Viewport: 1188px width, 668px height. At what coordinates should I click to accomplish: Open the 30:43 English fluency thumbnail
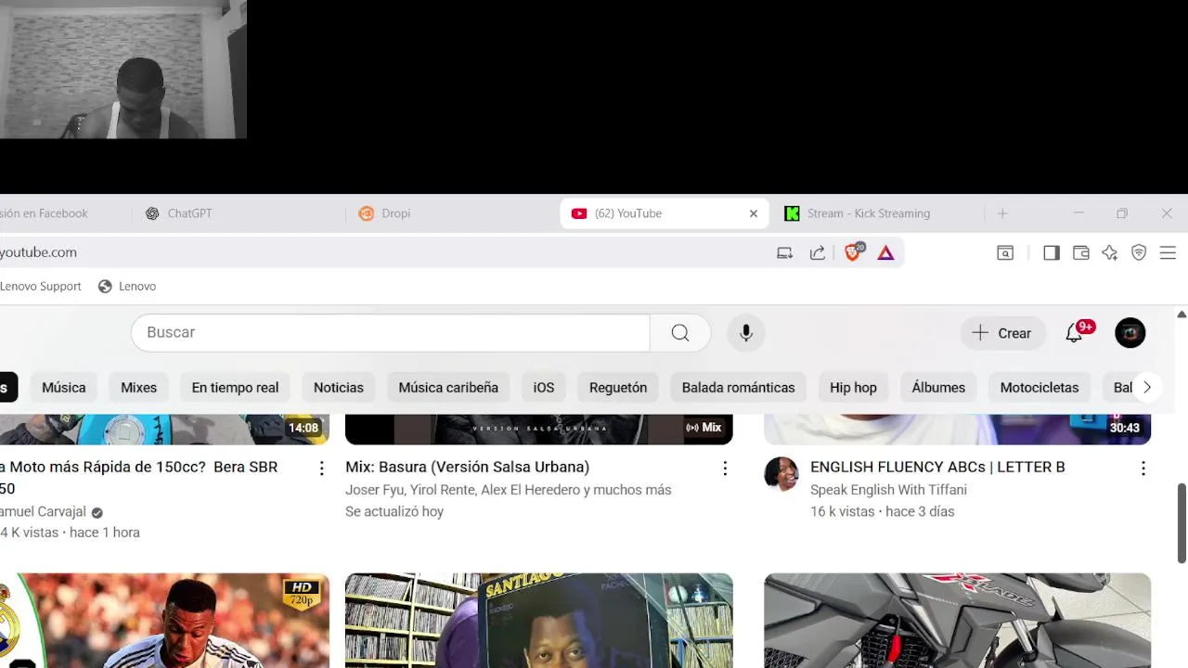click(x=957, y=429)
